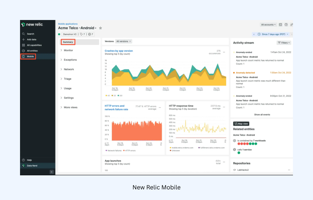
Task: Open App launches chart options menu
Action: pyautogui.click(x=224, y=162)
